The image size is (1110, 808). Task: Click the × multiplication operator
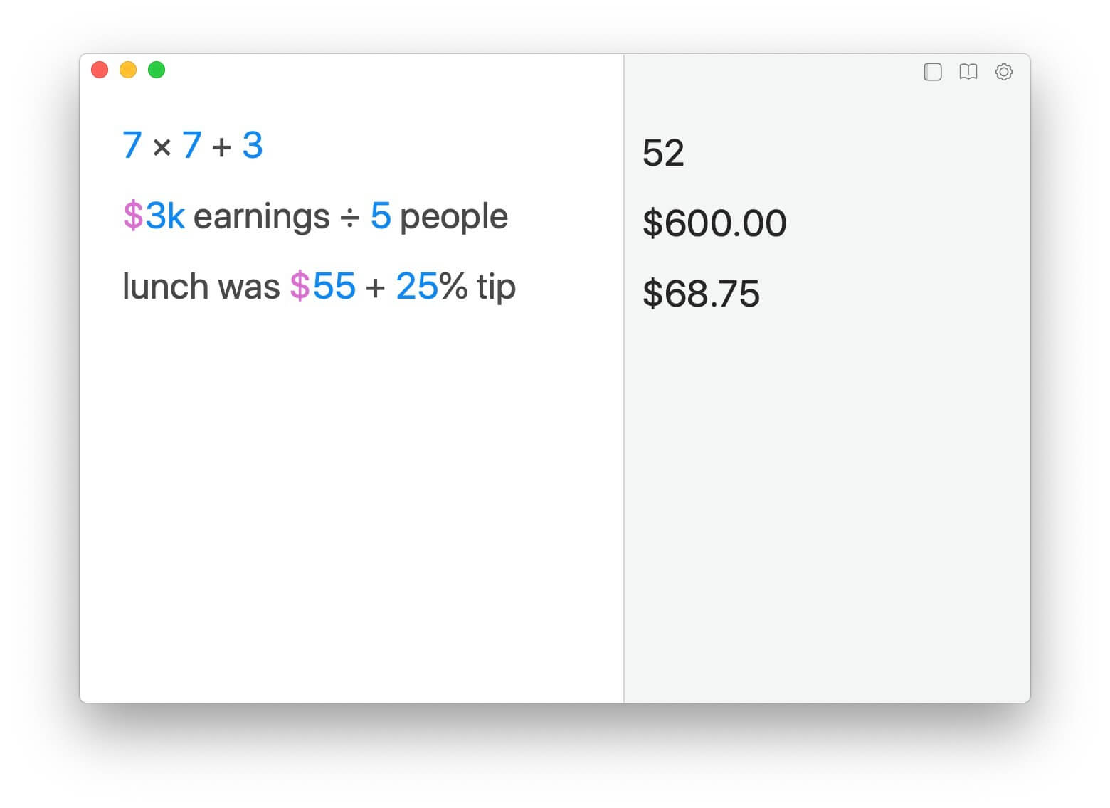(162, 148)
